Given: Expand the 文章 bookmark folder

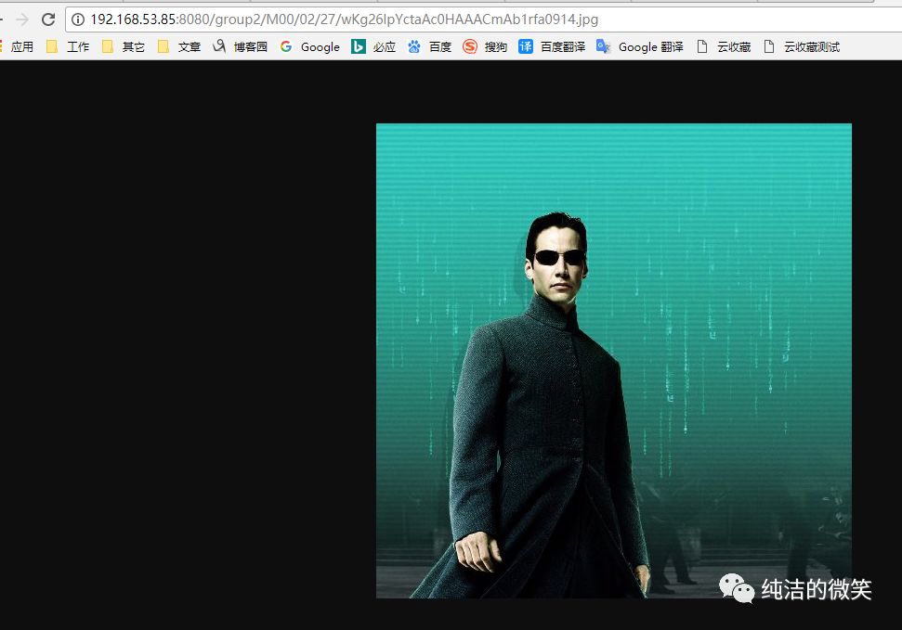Looking at the screenshot, I should (x=179, y=46).
